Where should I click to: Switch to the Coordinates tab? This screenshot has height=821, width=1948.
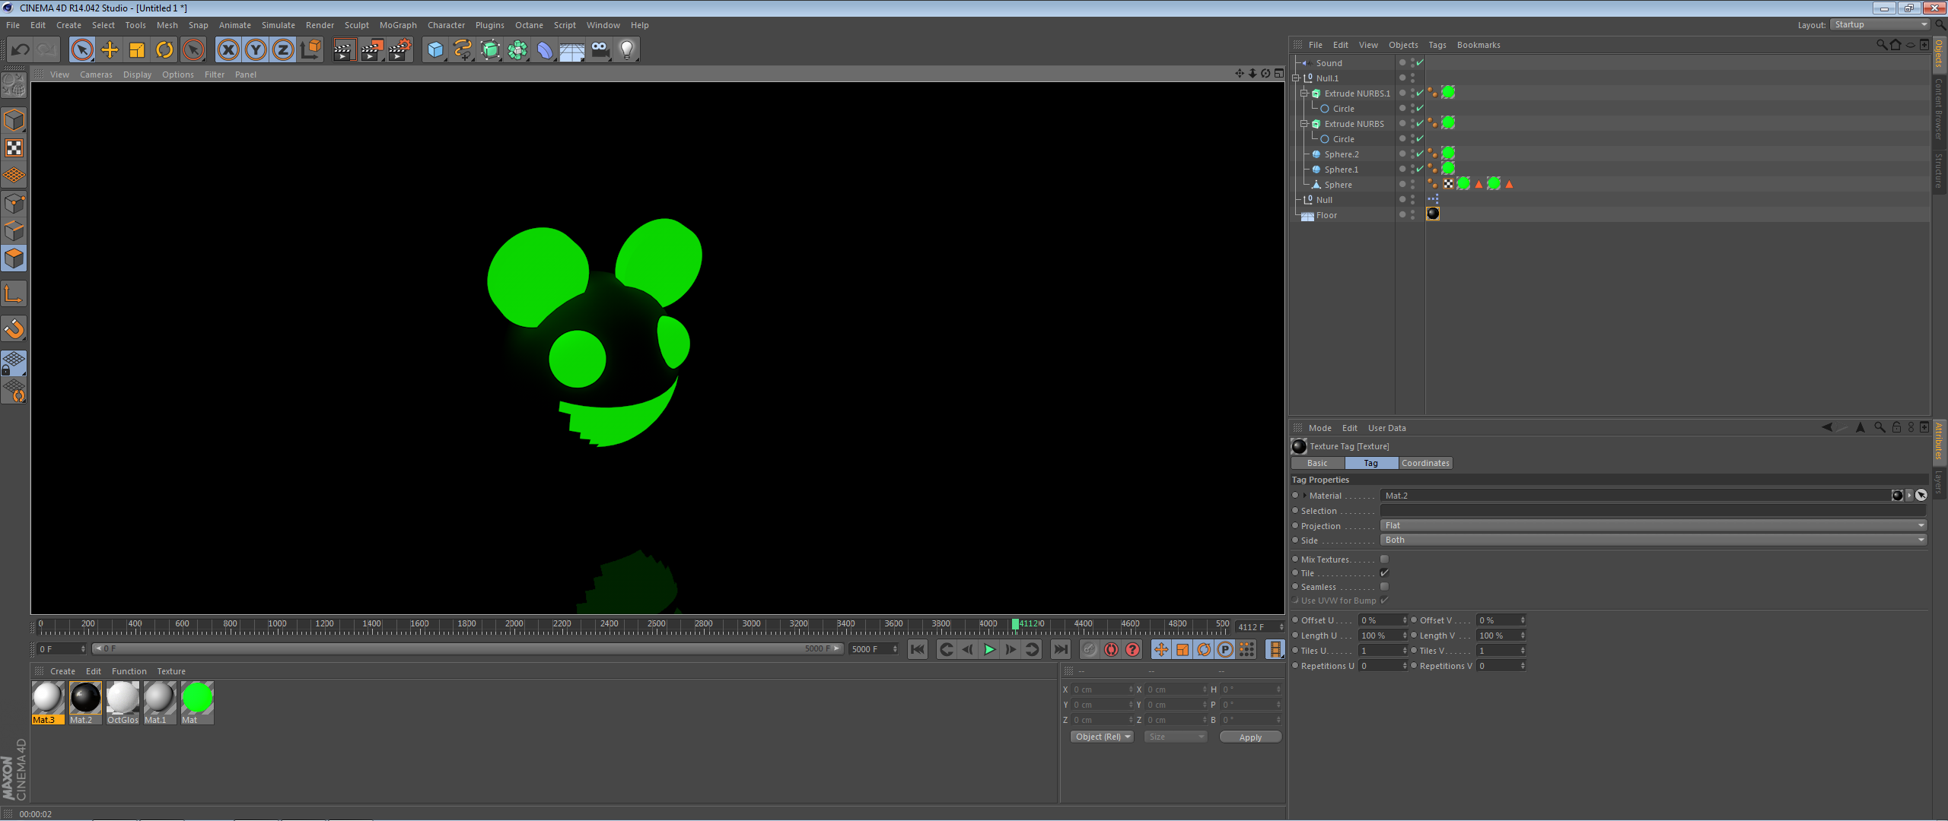pyautogui.click(x=1424, y=463)
